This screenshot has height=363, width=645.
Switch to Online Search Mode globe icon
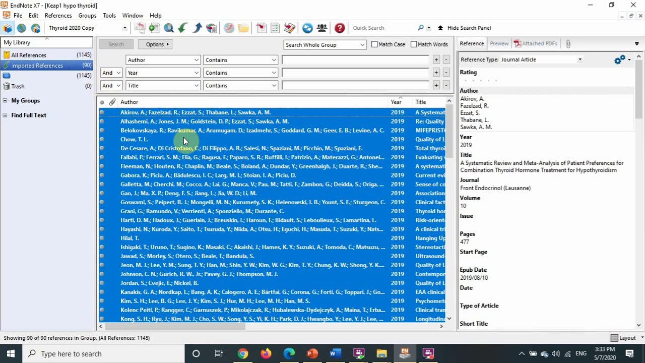[22, 28]
